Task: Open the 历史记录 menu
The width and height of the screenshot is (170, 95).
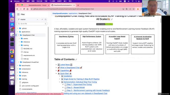Action: pyautogui.click(x=39, y=1)
